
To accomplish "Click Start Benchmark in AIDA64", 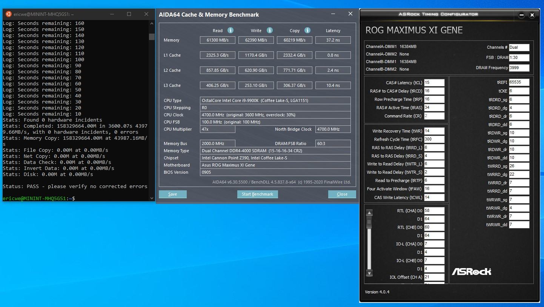I will [x=257, y=194].
